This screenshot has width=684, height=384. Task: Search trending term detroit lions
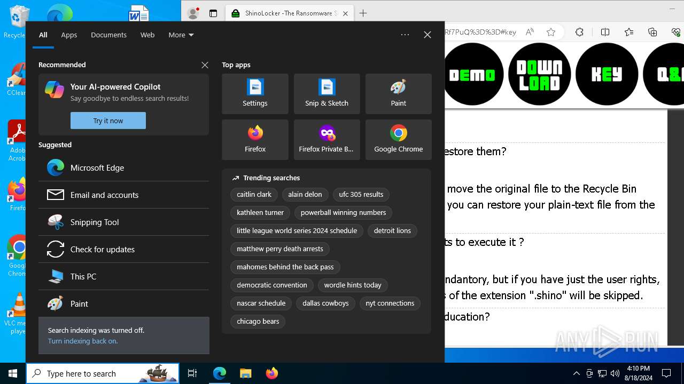(x=392, y=230)
